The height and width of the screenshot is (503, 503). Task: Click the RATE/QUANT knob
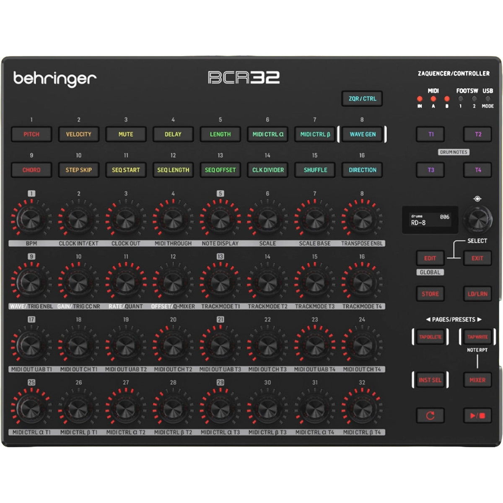tap(125, 282)
